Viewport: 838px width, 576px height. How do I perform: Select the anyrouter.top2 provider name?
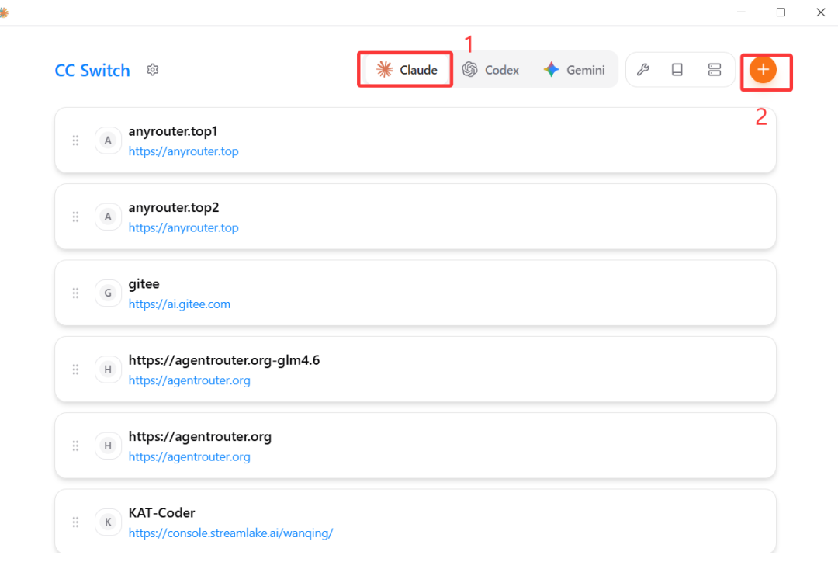coord(174,207)
